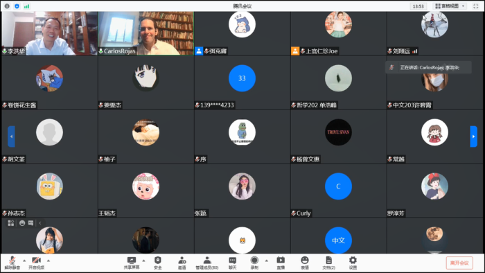Toggle fullscreen icon at top right
The width and height of the screenshot is (485, 273).
pyautogui.click(x=475, y=6)
